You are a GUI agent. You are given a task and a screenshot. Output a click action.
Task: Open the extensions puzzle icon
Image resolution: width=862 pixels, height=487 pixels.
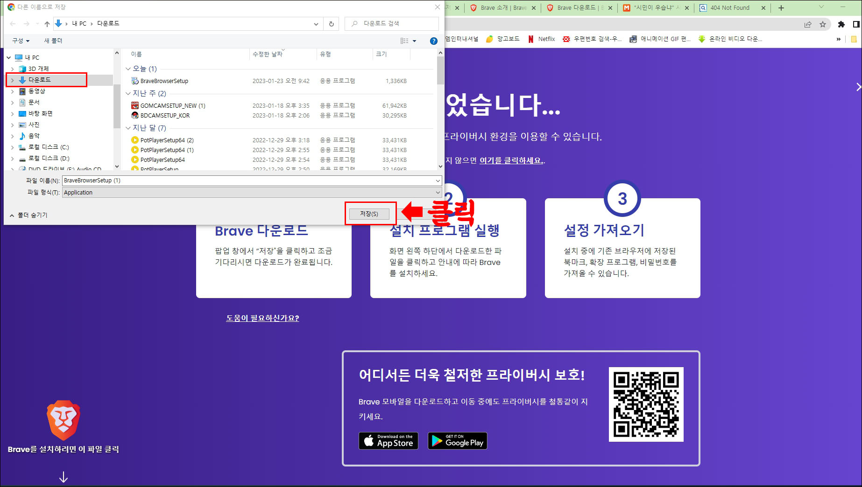click(x=841, y=24)
